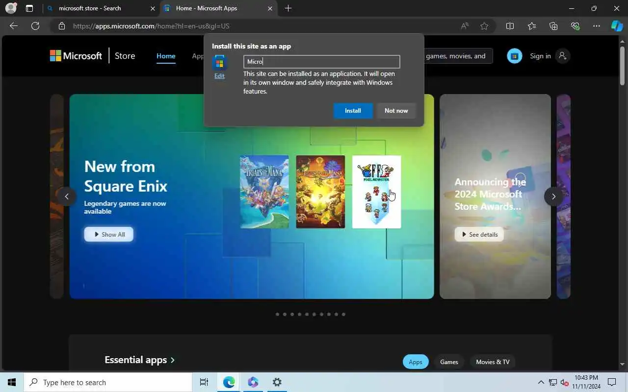Open the Home navigation tab
Screen dimensions: 628x392
[x=166, y=56]
